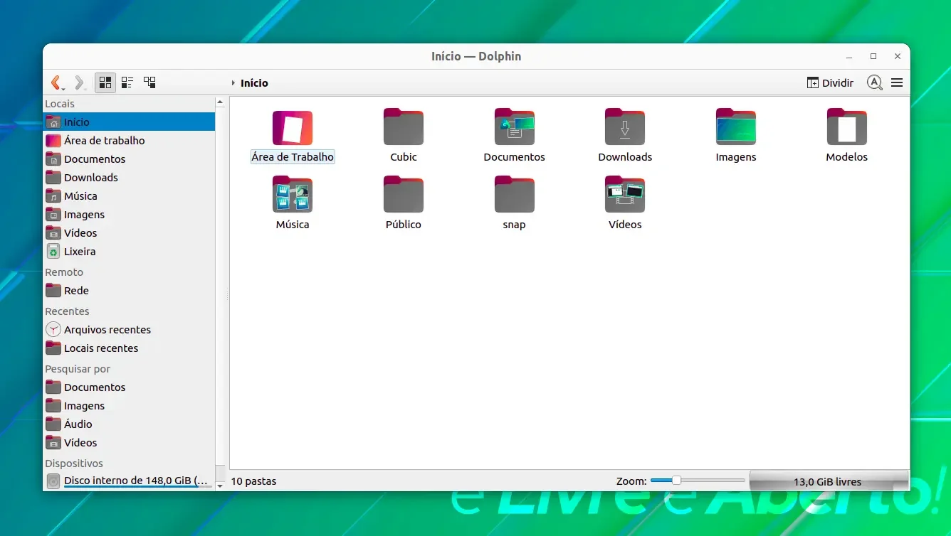Open the search magnifier tool
The height and width of the screenshot is (536, 951).
coord(875,82)
